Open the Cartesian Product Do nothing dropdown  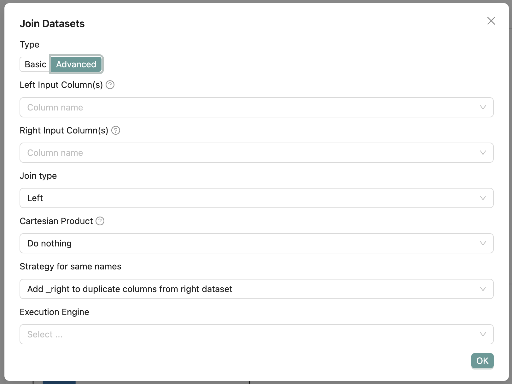point(246,243)
